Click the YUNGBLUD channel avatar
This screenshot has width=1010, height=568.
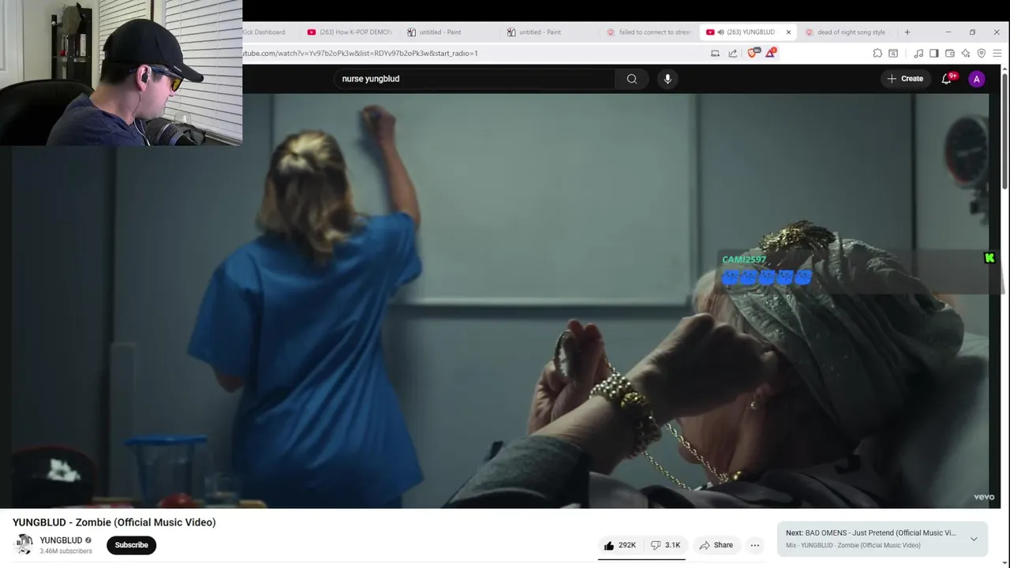24,544
